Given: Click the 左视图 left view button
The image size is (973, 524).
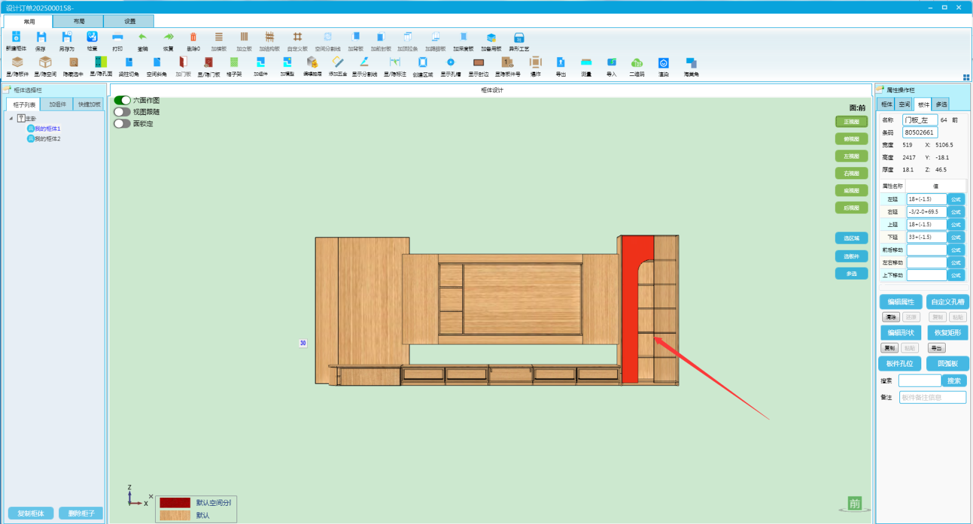Looking at the screenshot, I should pyautogui.click(x=851, y=156).
